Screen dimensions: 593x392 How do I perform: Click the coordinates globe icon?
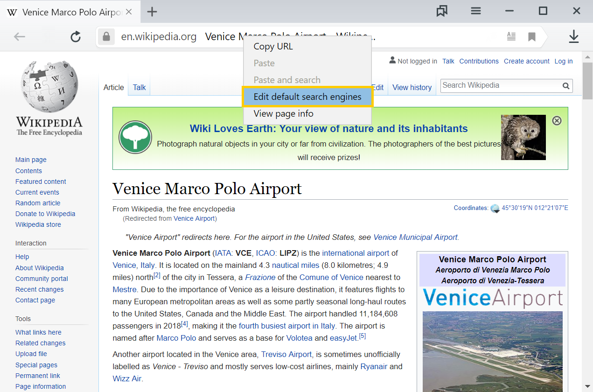[x=495, y=208]
